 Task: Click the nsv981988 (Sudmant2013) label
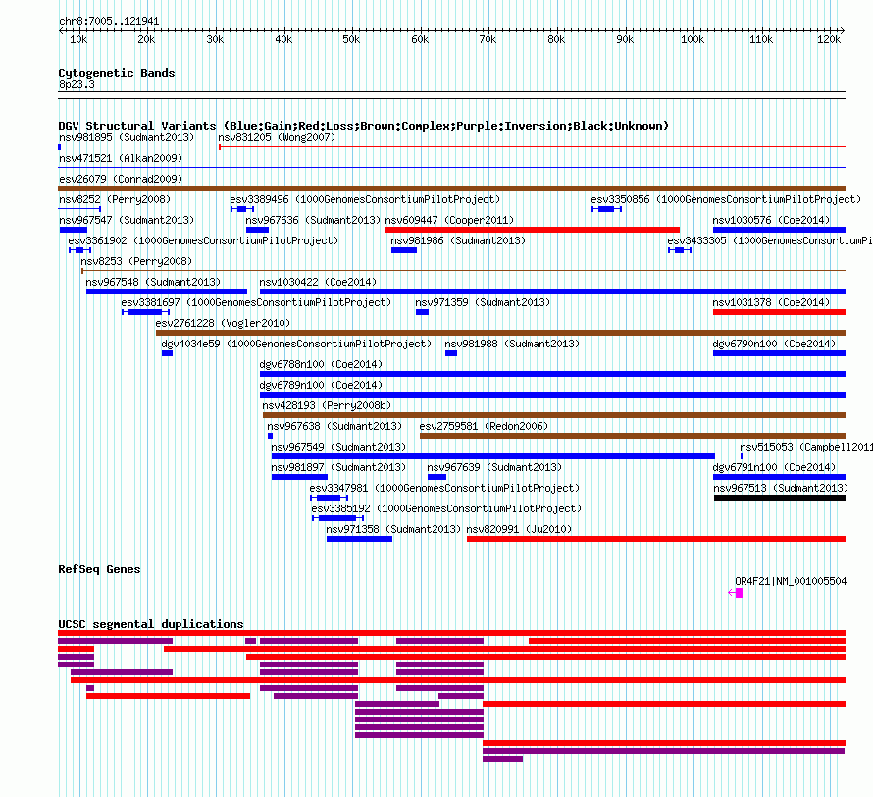coord(512,344)
